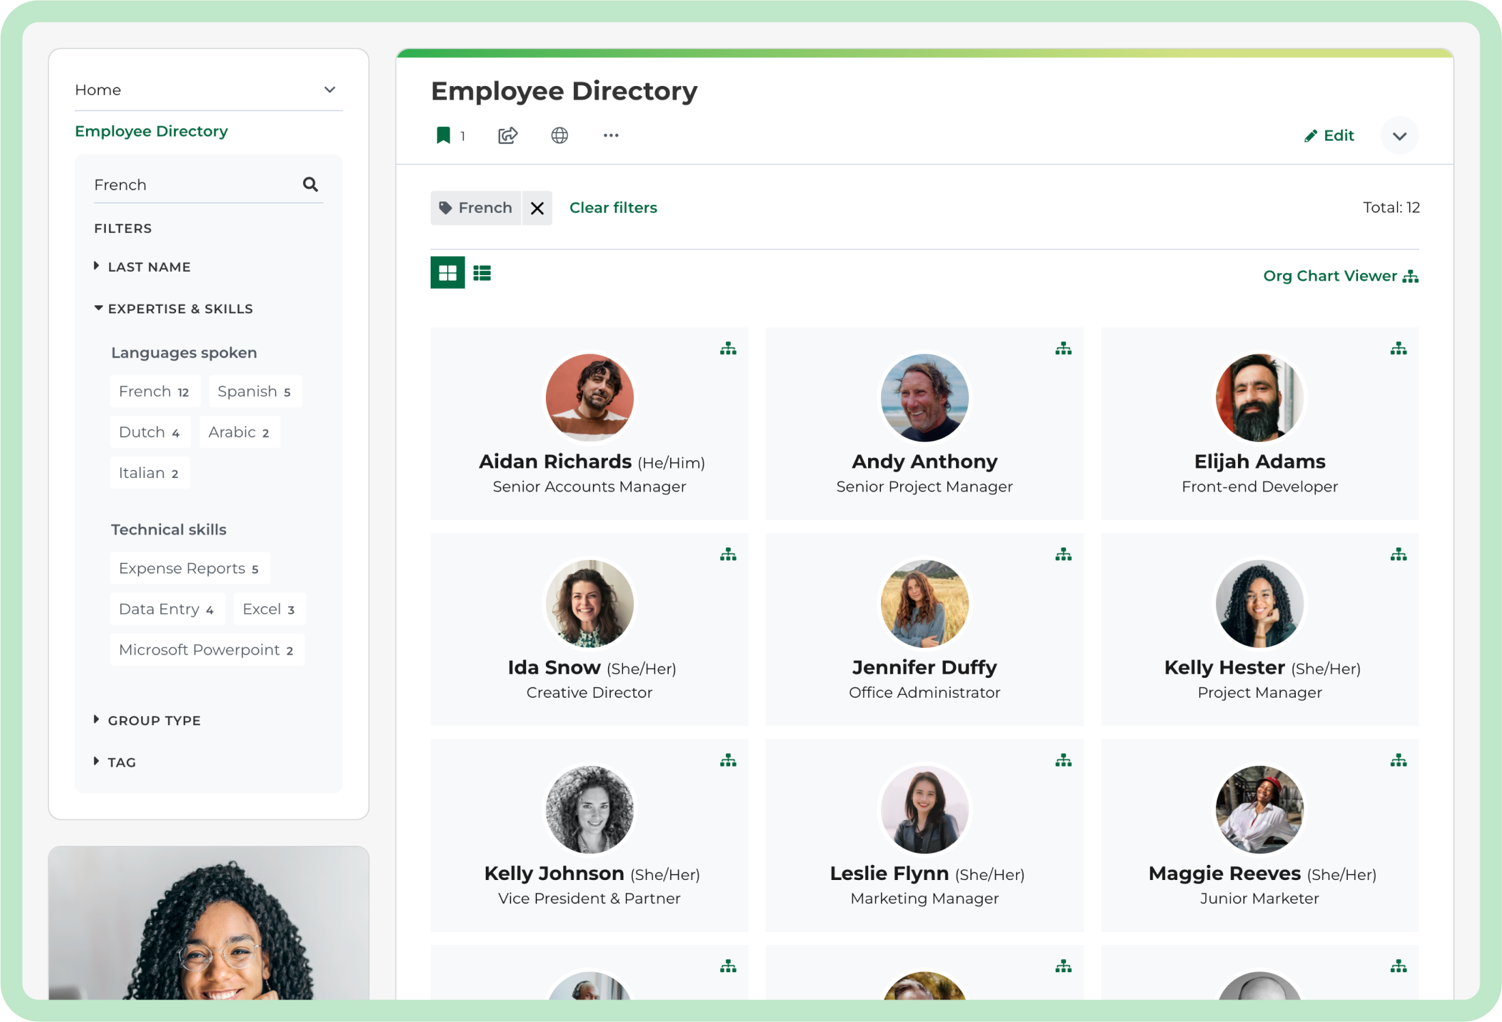Select Employee Directory in the sidebar navigation
The width and height of the screenshot is (1502, 1022).
151,131
